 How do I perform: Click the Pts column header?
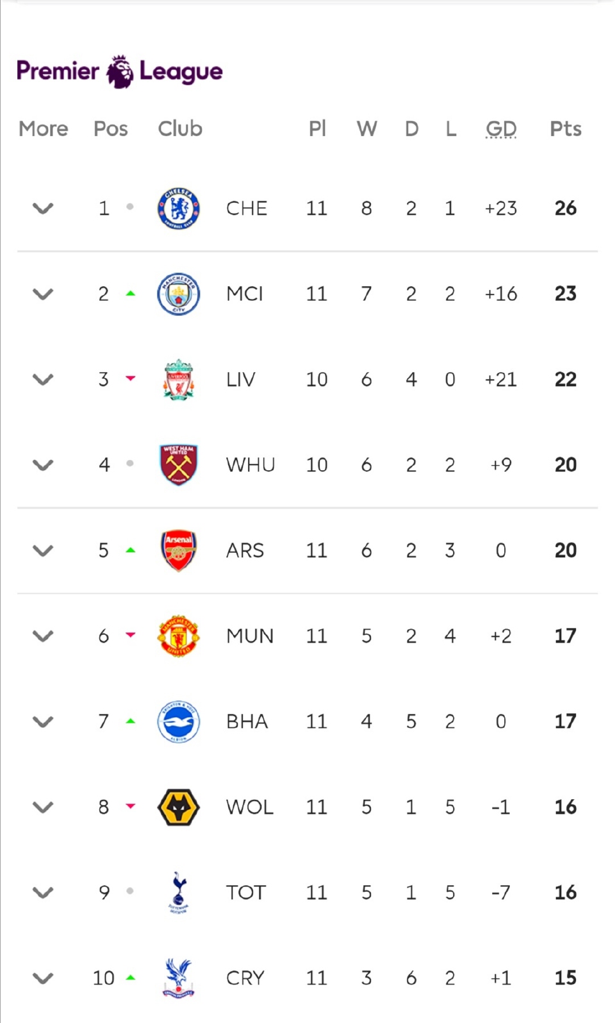pos(565,129)
